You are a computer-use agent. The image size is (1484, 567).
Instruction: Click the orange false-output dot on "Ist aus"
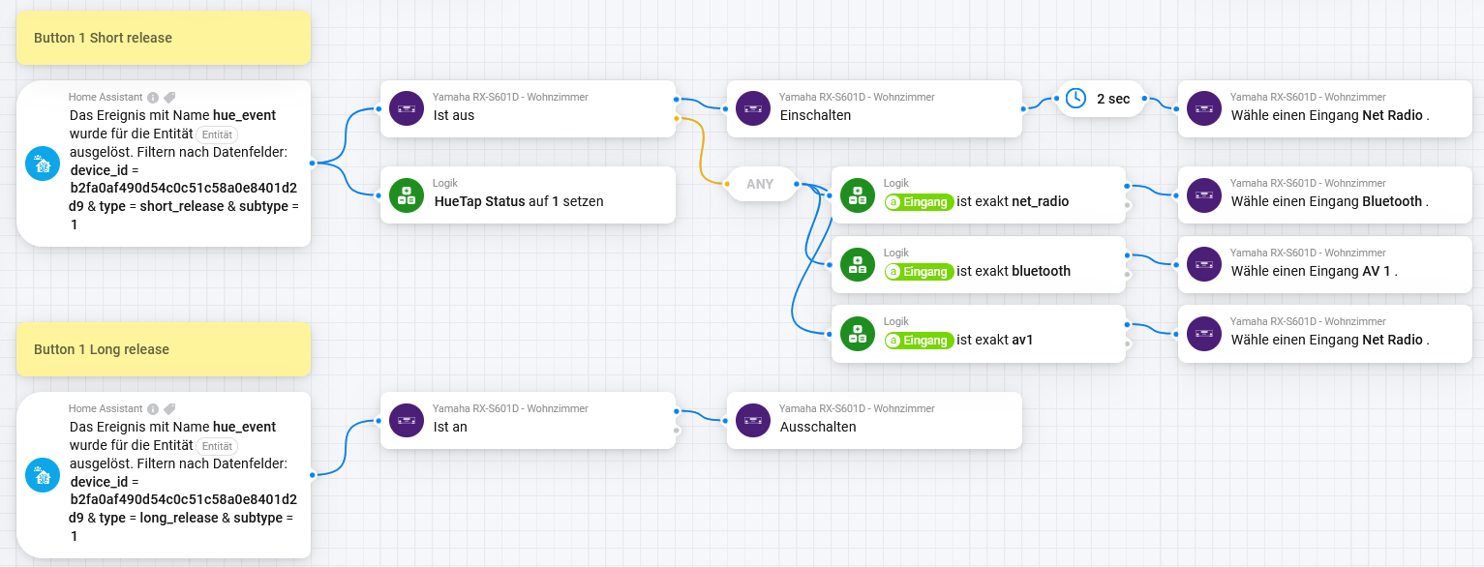click(x=676, y=118)
